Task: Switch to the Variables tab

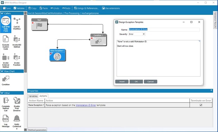Action: 33,96
